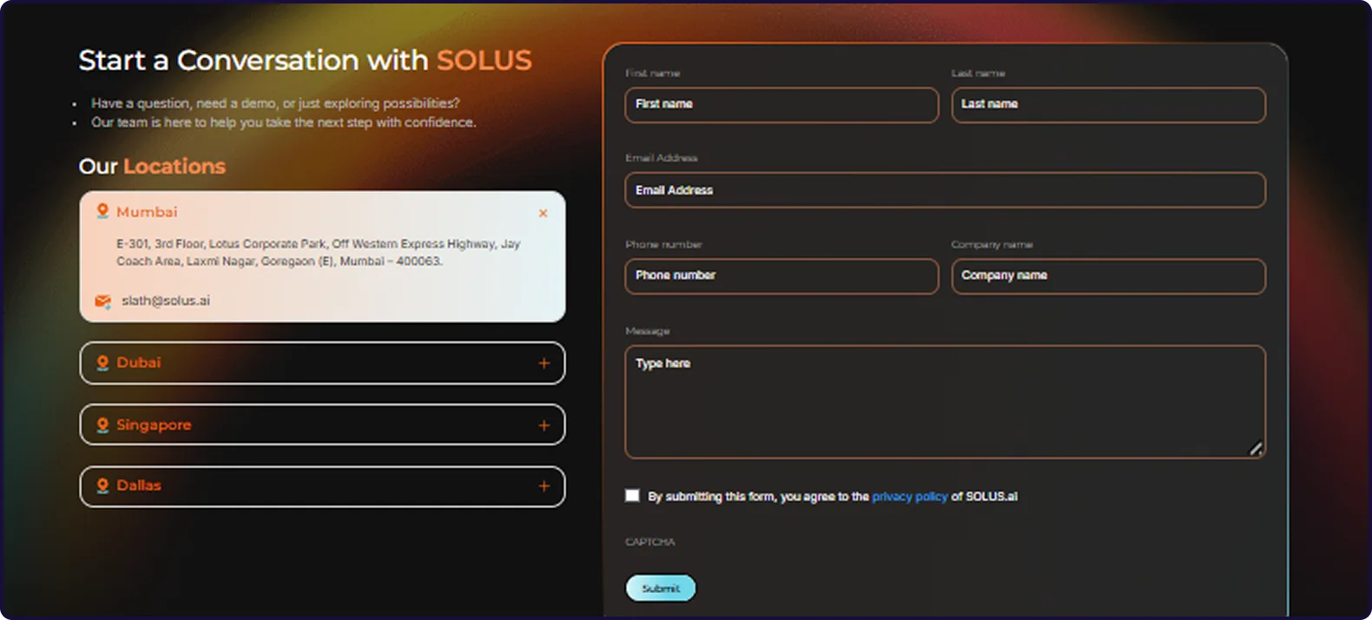Click the Dallas location pin icon
The image size is (1372, 620).
(102, 485)
